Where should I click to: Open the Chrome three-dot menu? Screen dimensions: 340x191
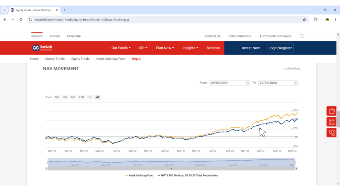335,20
